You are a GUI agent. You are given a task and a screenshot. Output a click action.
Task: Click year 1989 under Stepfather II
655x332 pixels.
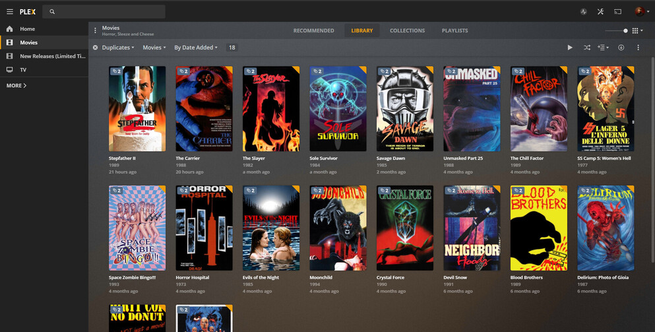point(114,166)
